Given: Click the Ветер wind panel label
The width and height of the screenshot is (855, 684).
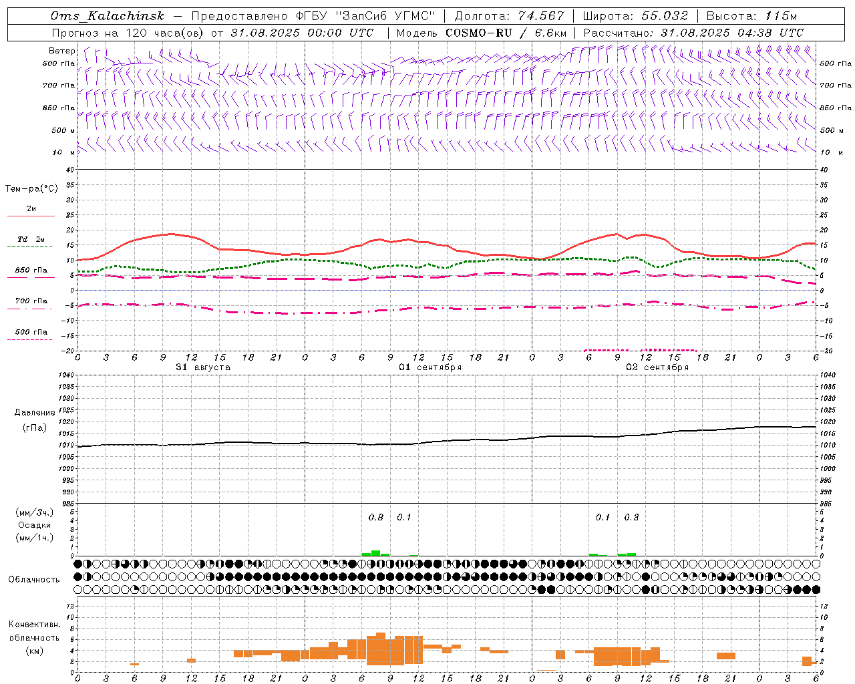Looking at the screenshot, I should coord(62,51).
